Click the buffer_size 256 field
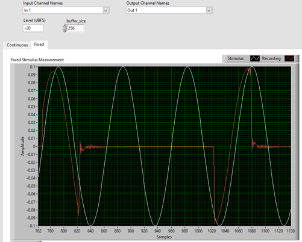 click(75, 28)
